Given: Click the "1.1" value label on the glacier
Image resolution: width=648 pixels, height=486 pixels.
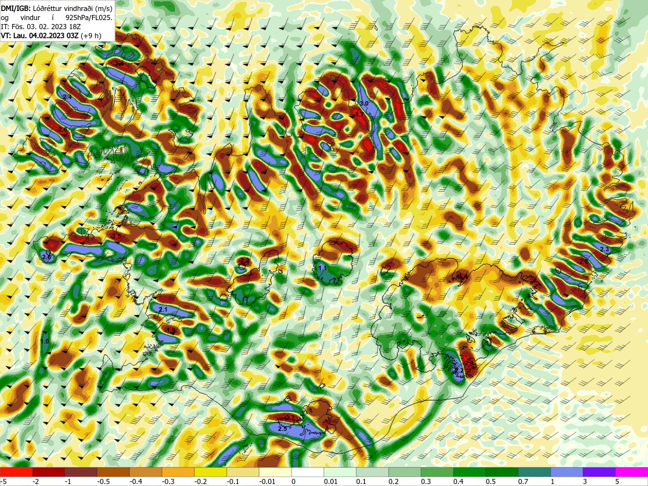Looking at the screenshot, I should [x=323, y=268].
